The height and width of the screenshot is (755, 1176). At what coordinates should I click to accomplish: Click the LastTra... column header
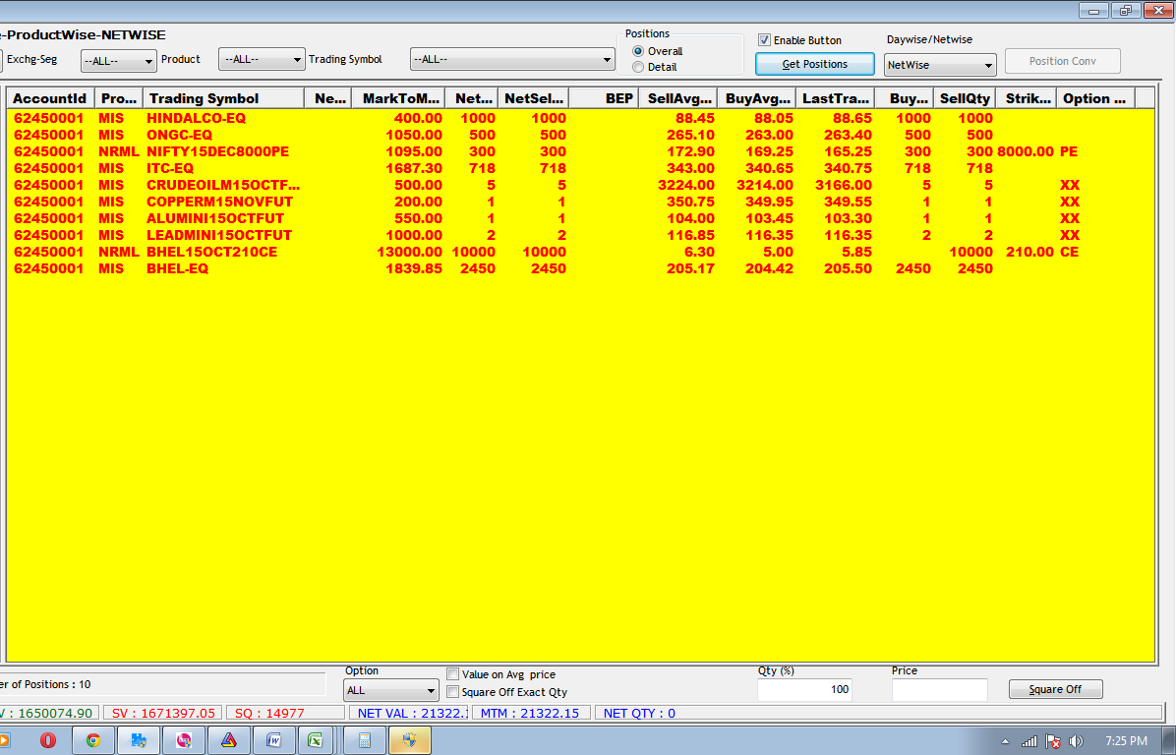(x=836, y=98)
